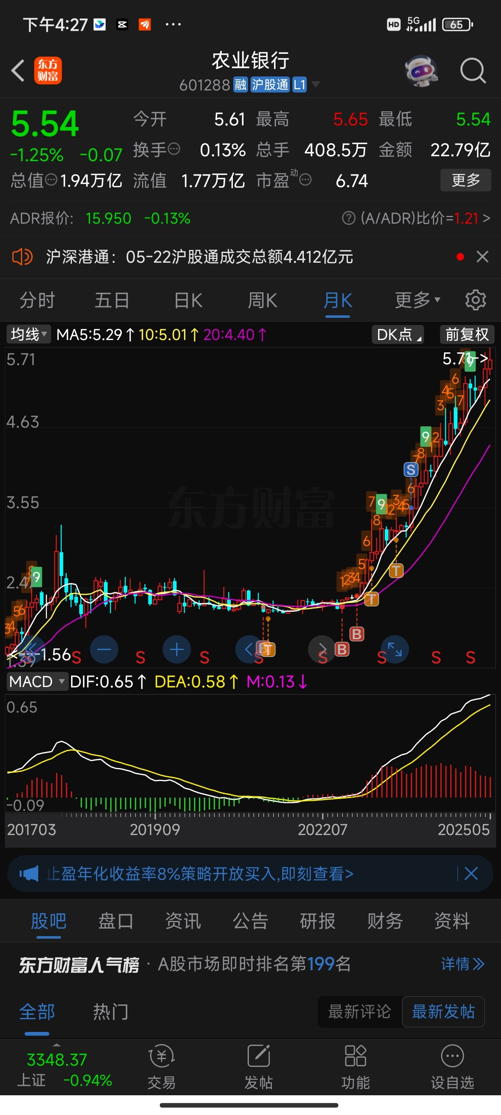
Task: Tap the 换手 info icon
Action: (x=174, y=149)
